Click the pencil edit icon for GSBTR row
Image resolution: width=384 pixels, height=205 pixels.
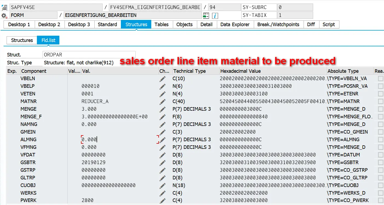(163, 162)
